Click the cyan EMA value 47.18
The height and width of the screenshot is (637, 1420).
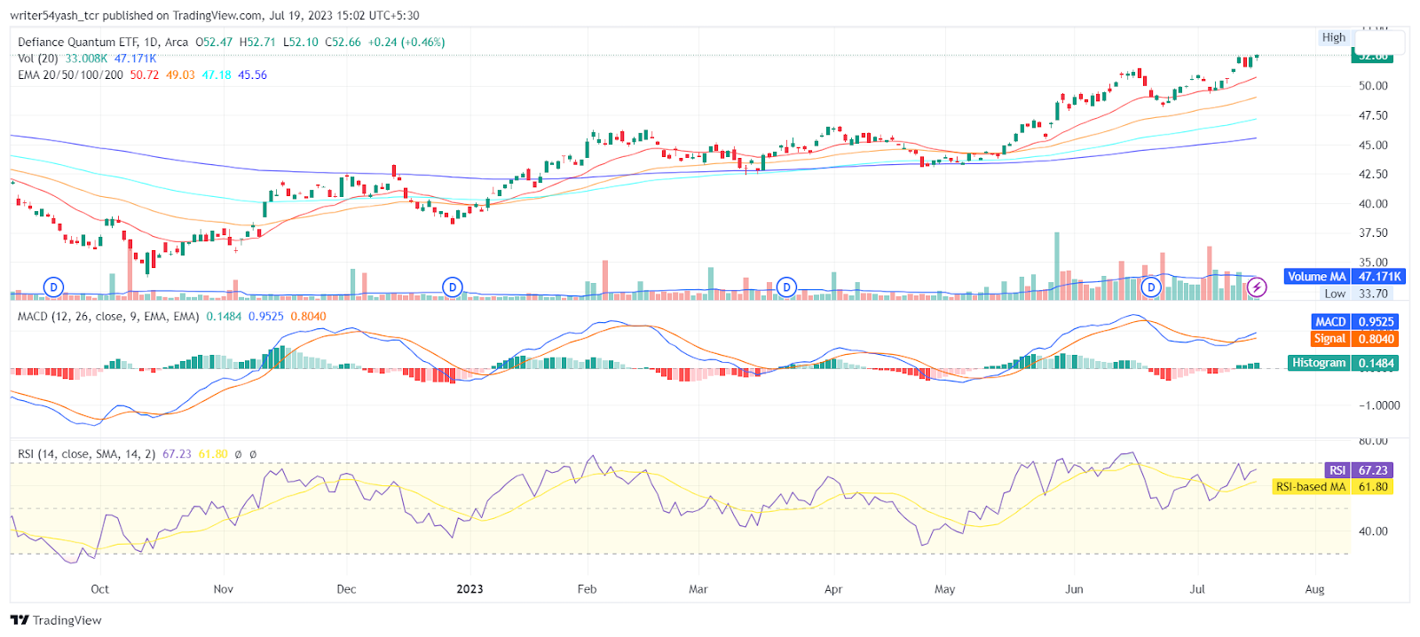point(217,75)
